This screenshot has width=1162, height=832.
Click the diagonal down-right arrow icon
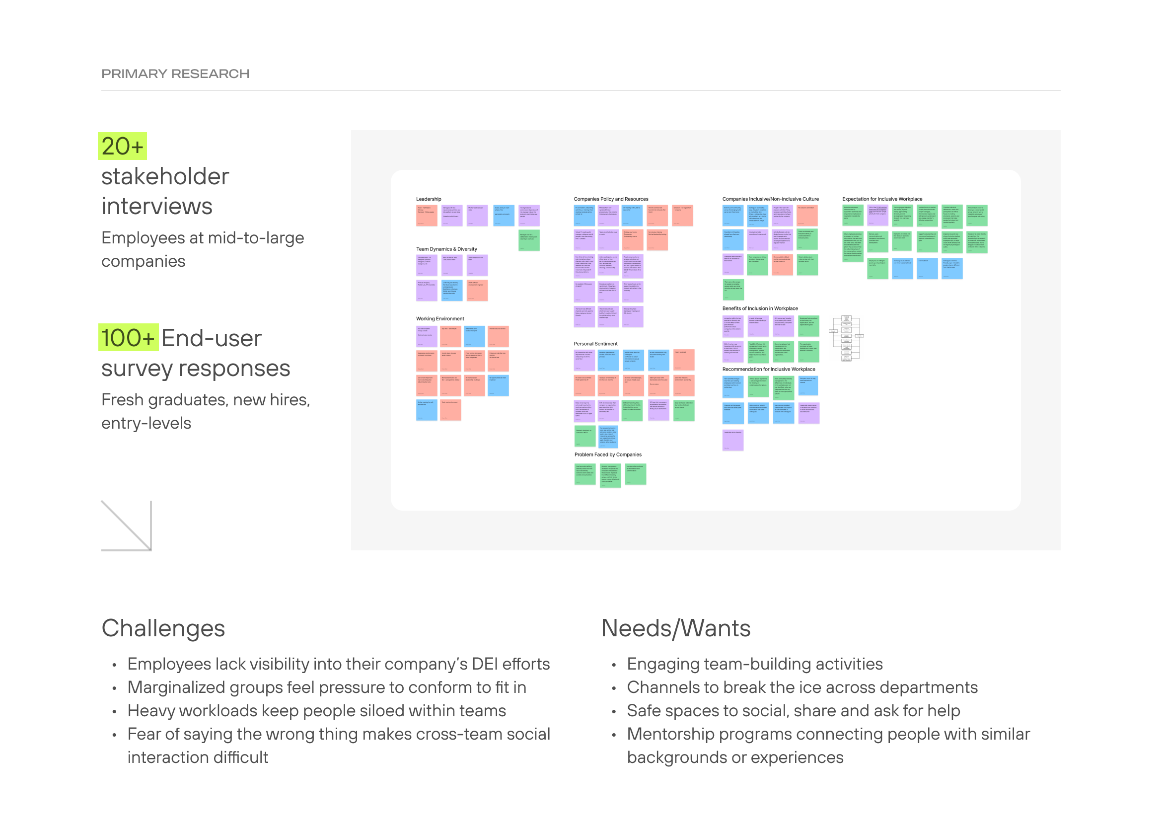tap(127, 525)
